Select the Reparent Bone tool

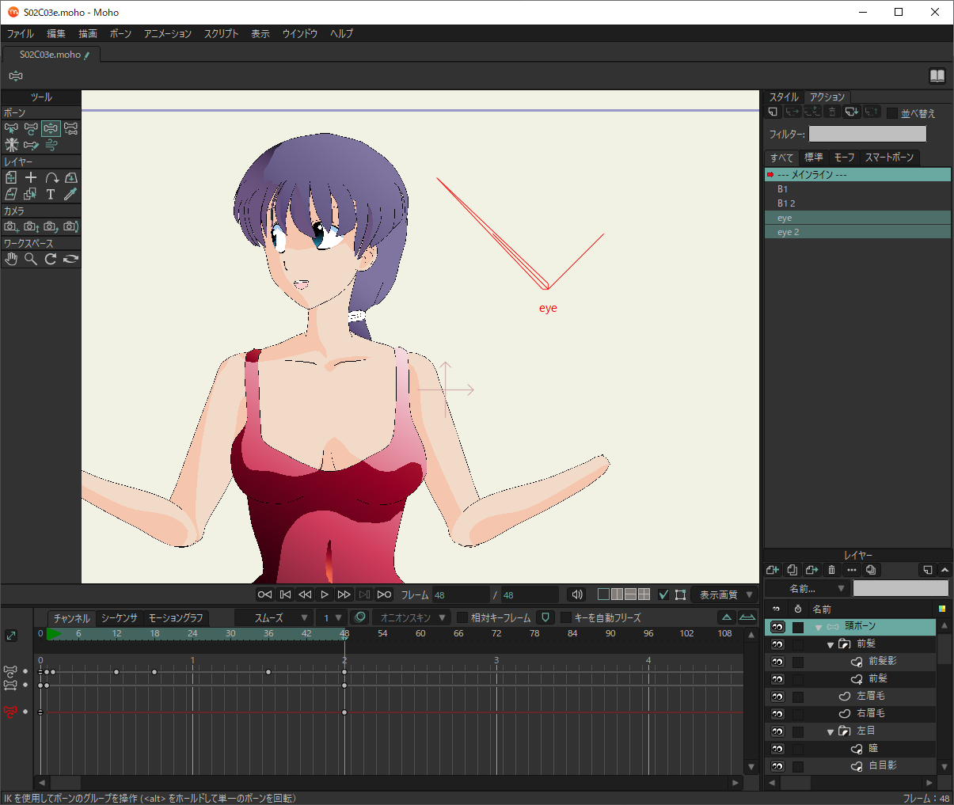(x=70, y=128)
